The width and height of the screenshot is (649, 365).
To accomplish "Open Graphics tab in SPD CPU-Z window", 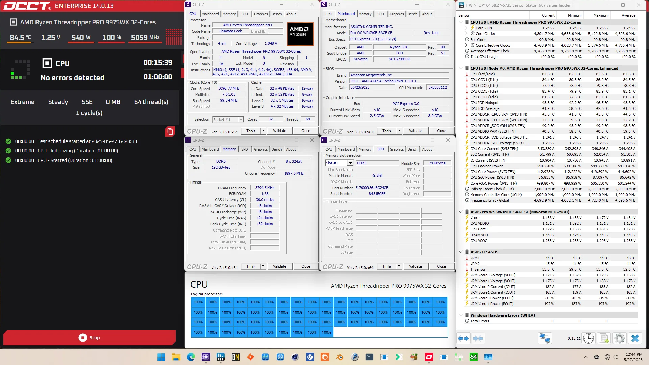I will [396, 149].
